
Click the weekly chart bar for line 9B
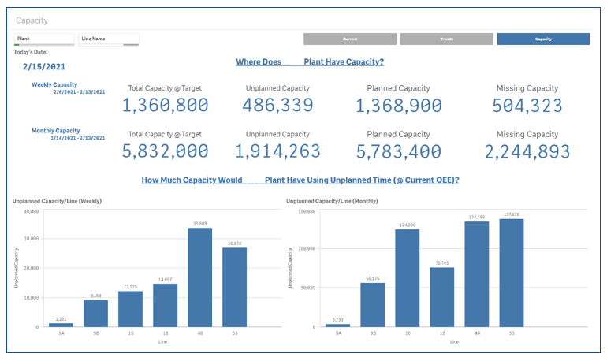pyautogui.click(x=95, y=314)
